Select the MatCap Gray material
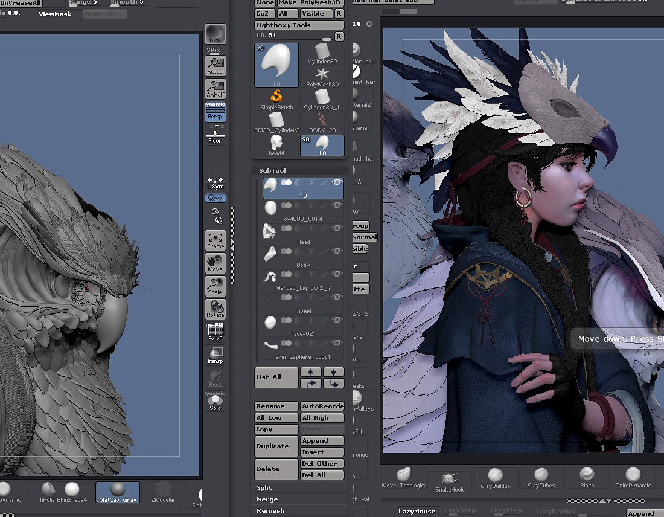The image size is (664, 517). click(118, 492)
